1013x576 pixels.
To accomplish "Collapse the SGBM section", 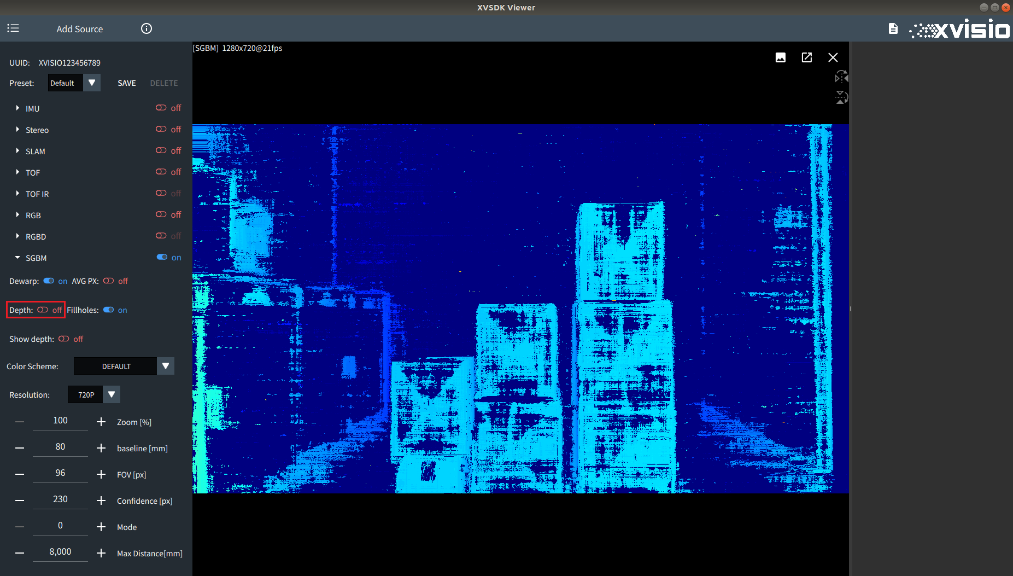I will point(17,257).
